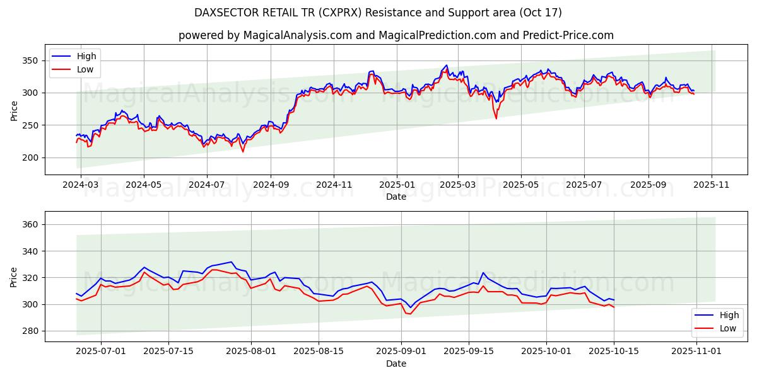Click the MagicalAnalysis.com text in the subtitle
This screenshot has width=757, height=378.
click(x=298, y=35)
